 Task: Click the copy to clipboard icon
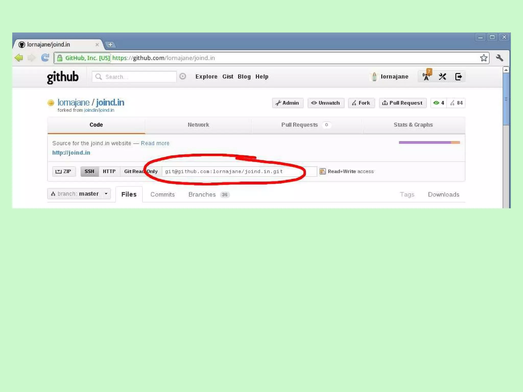tap(323, 171)
